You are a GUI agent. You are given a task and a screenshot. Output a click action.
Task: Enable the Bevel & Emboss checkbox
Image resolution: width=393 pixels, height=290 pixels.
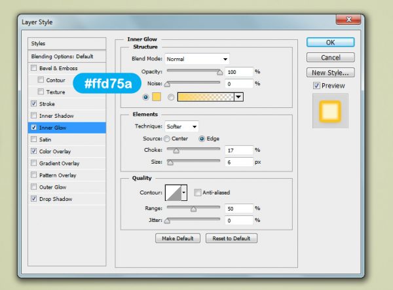[x=34, y=68]
